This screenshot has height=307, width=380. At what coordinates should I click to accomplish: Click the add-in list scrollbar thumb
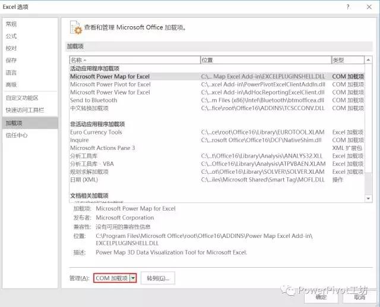click(368, 183)
